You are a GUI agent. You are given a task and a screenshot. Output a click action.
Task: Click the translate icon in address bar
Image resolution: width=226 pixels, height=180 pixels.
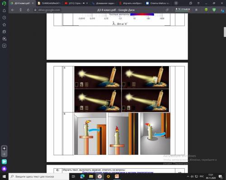(167, 10)
